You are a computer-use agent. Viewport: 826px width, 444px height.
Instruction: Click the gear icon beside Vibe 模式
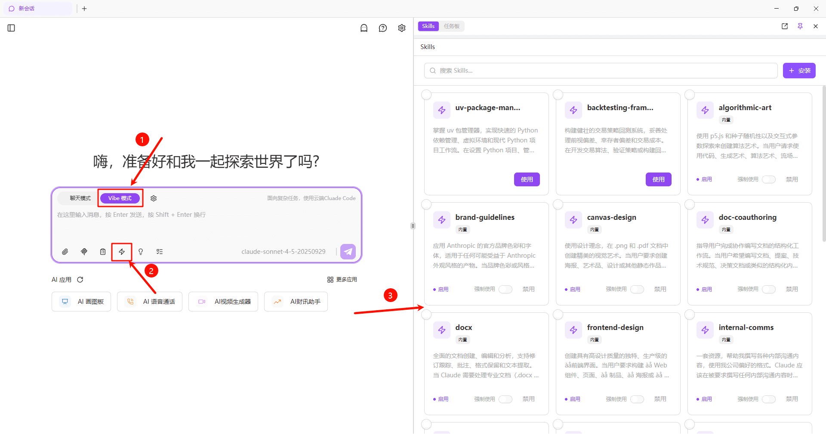tap(154, 198)
